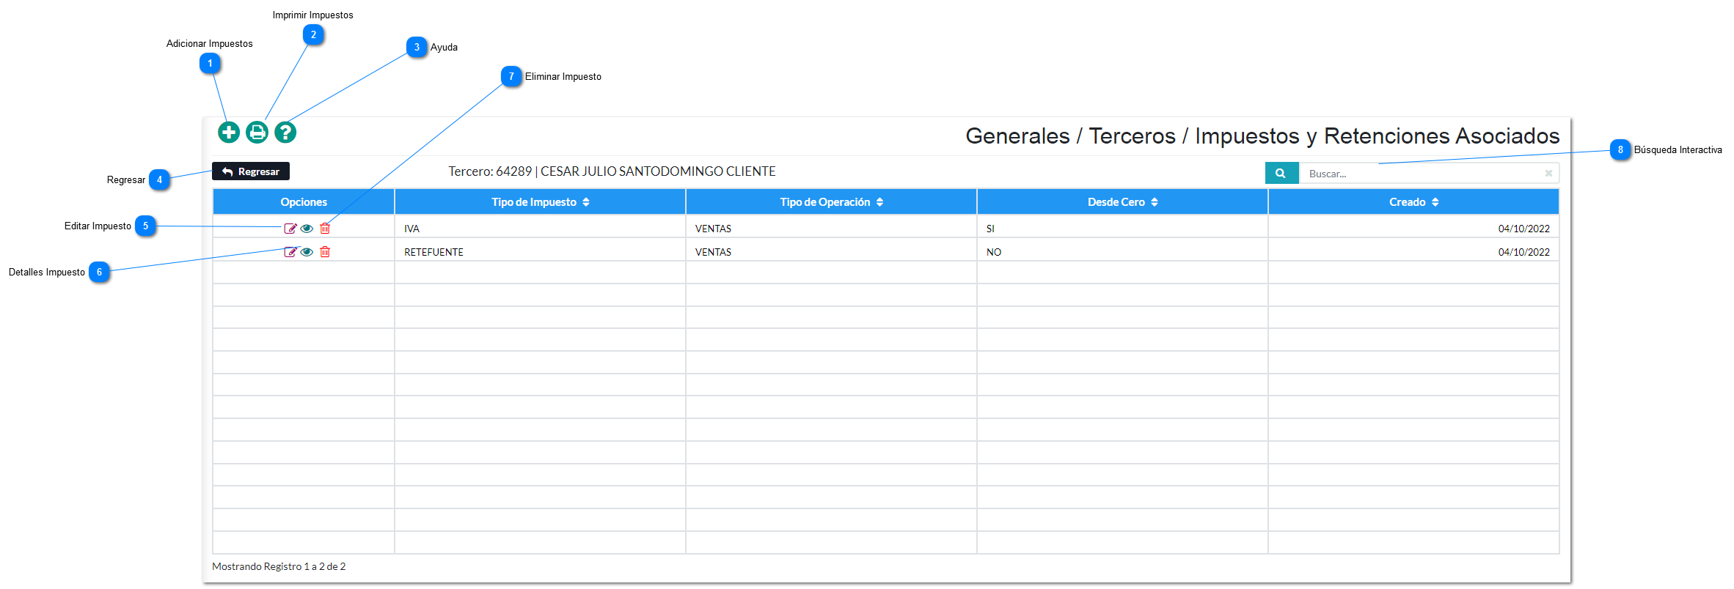Click the Tercero 64289 client label

point(612,171)
